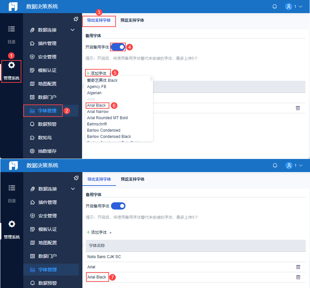
Task: Toggle 开启备用字体 switch in top panel
Action: coord(118,47)
